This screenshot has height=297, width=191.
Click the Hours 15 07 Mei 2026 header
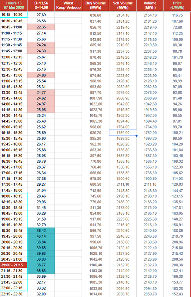14,6
